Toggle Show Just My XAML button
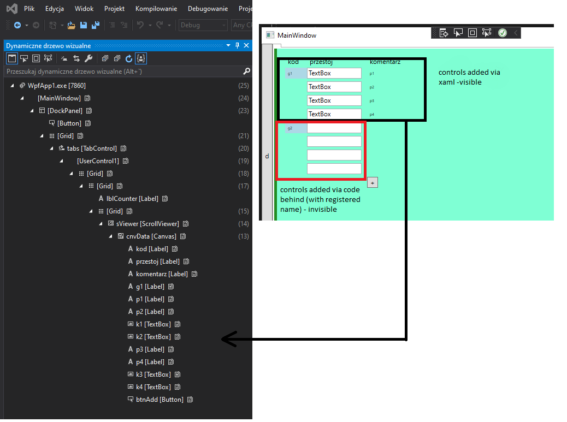Image resolution: width=567 pixels, height=422 pixels. pyautogui.click(x=141, y=58)
